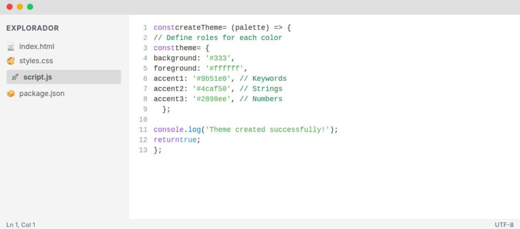Click the EXPLORADOR panel header

[x=32, y=28]
